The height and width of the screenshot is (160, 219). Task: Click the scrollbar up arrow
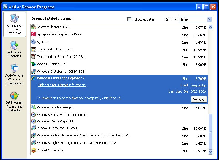tap(210, 27)
